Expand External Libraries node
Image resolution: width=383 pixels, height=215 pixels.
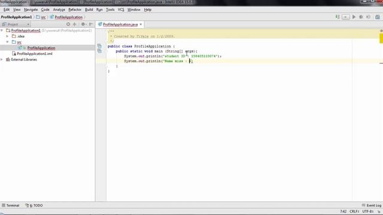tap(2, 60)
